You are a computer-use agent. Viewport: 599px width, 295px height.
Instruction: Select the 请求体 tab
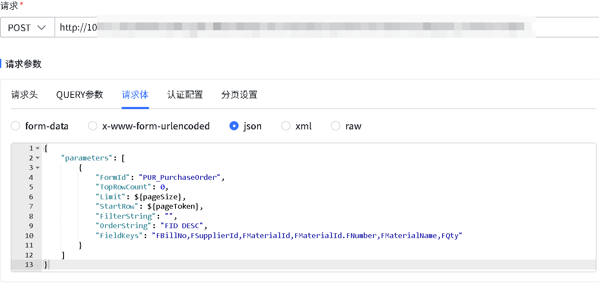[x=135, y=95]
